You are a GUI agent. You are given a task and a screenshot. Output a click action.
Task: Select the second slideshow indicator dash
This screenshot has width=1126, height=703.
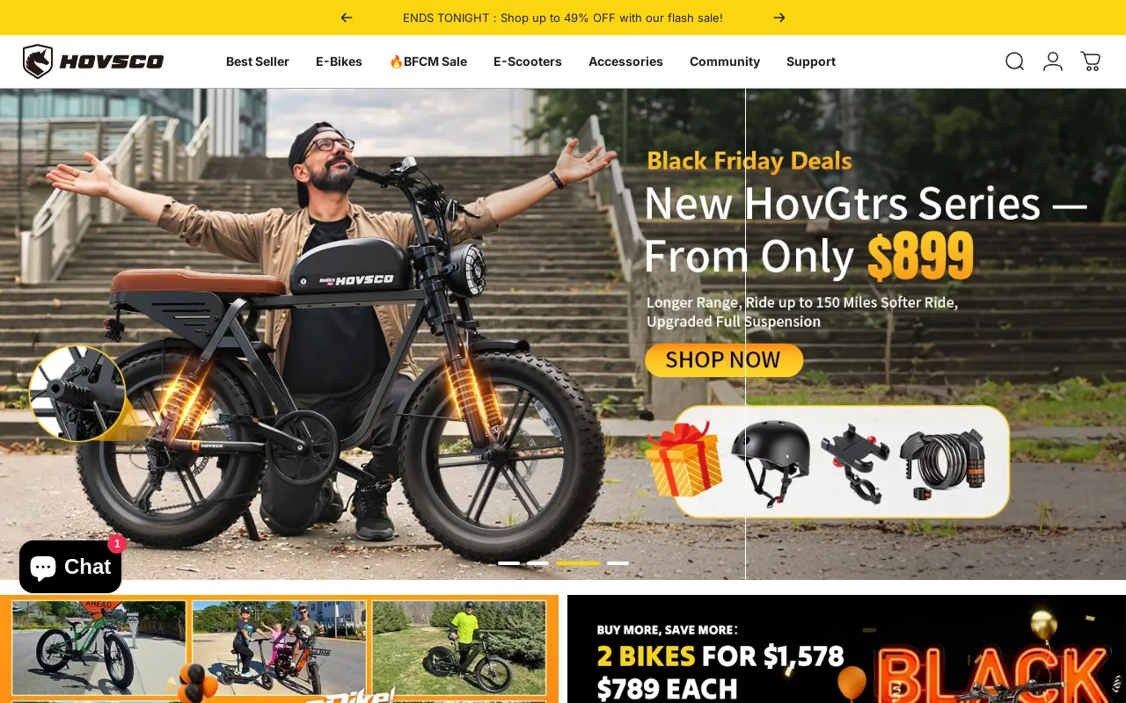[537, 563]
